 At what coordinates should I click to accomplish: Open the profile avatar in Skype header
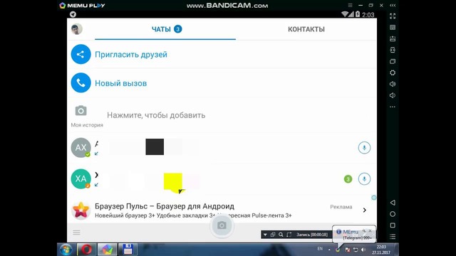(x=77, y=29)
